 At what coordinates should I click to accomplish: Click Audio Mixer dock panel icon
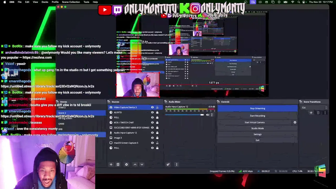tap(166, 102)
